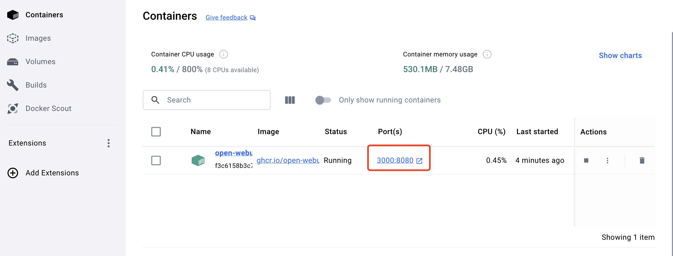Sort by Port(s) column header

click(x=390, y=132)
